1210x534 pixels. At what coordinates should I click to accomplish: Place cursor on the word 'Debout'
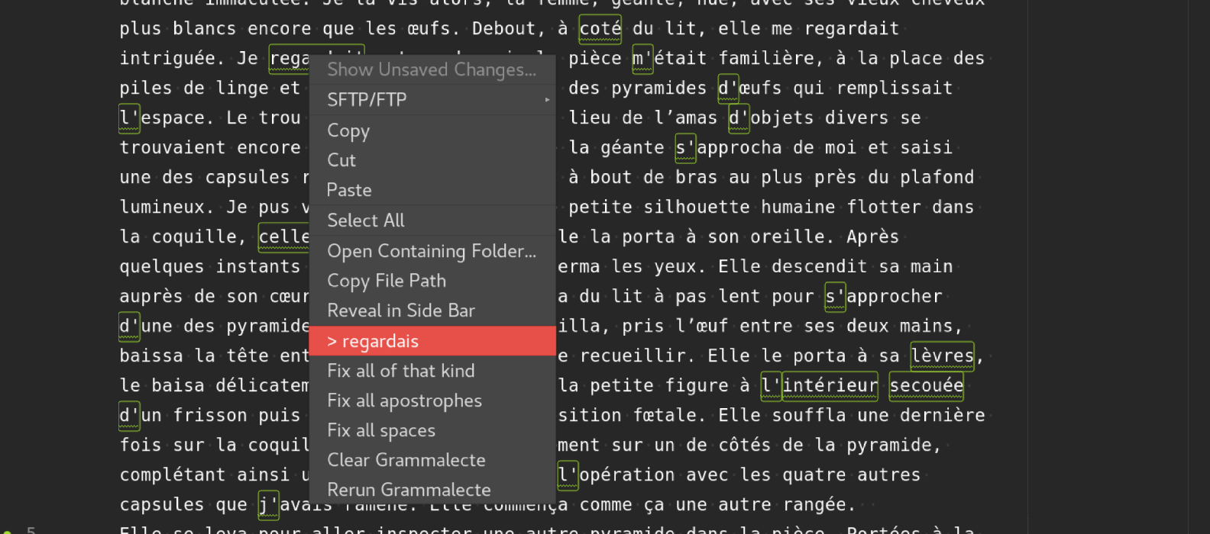504,29
